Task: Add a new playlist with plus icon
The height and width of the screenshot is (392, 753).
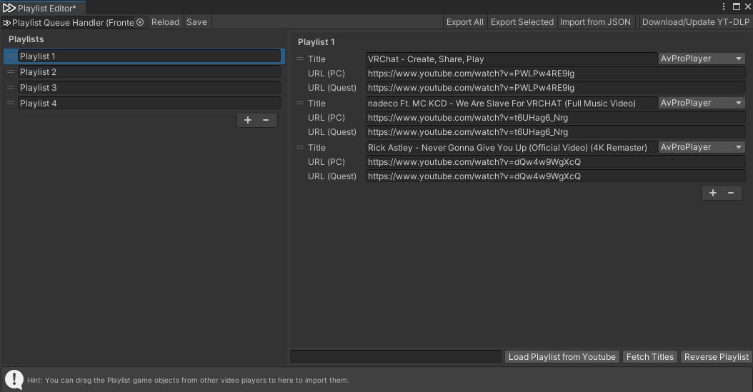Action: [x=248, y=120]
